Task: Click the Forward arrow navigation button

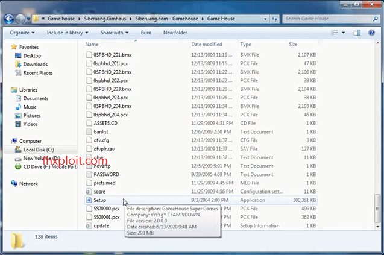Action: [x=20, y=19]
